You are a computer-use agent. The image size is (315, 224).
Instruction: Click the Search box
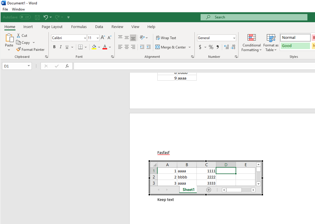click(254, 17)
